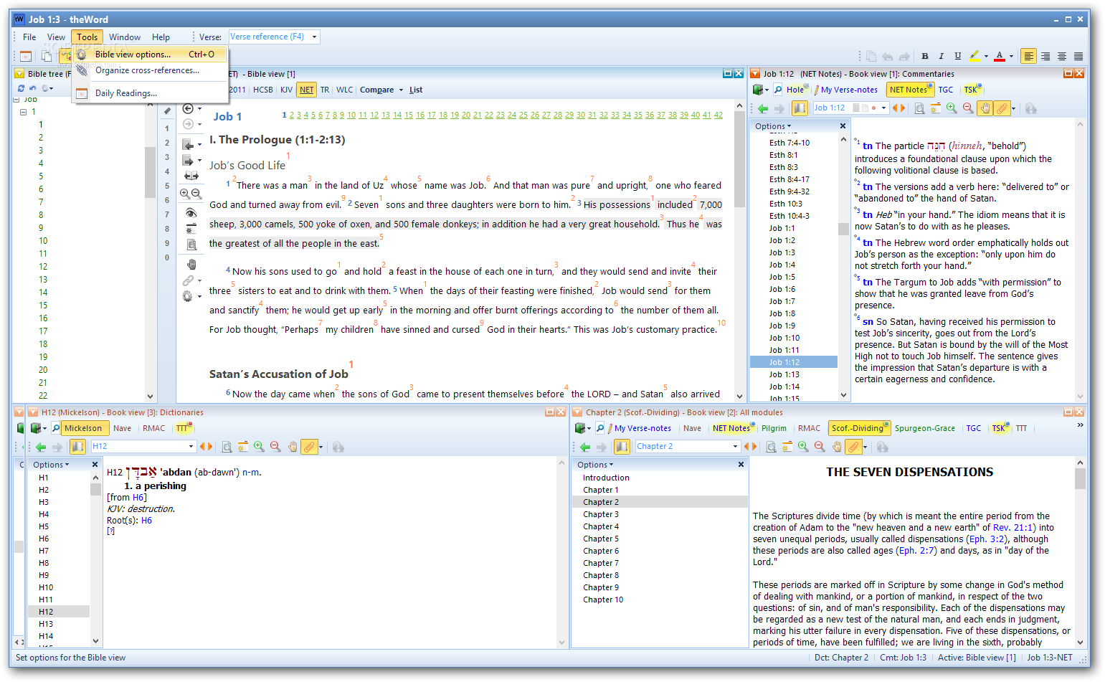Collapse the Job book node in Bible tree
The image size is (1105, 682).
[x=16, y=100]
